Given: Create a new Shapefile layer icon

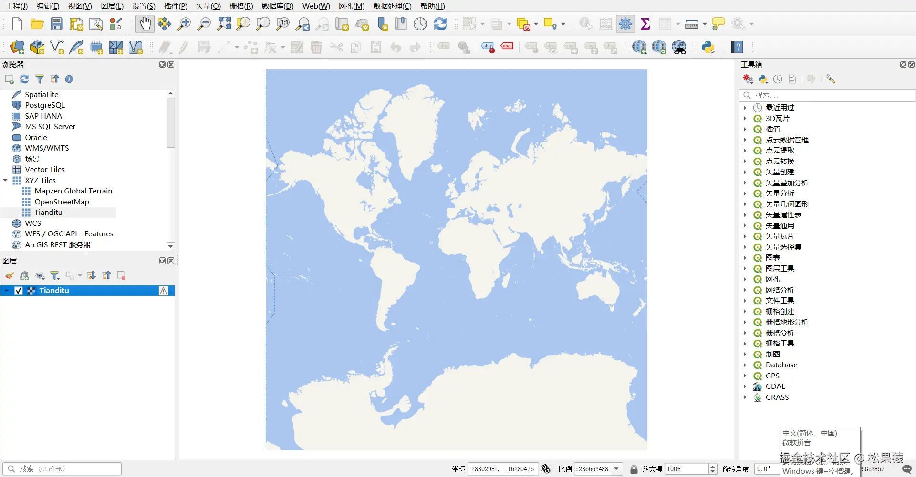Looking at the screenshot, I should click(57, 47).
